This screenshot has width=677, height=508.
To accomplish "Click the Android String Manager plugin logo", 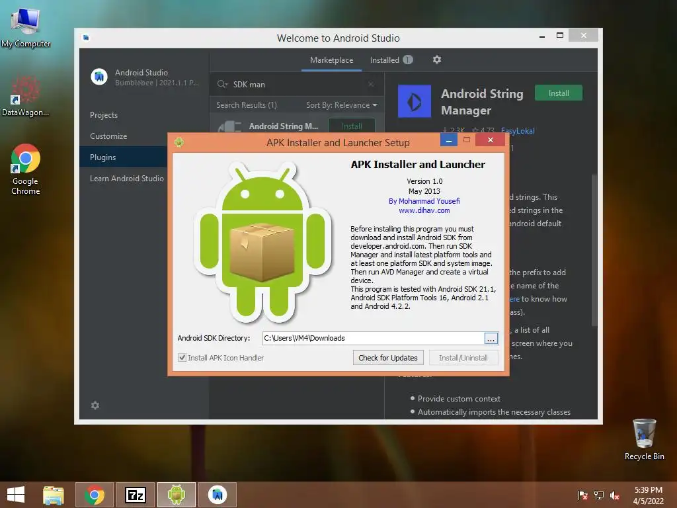I will tap(414, 101).
